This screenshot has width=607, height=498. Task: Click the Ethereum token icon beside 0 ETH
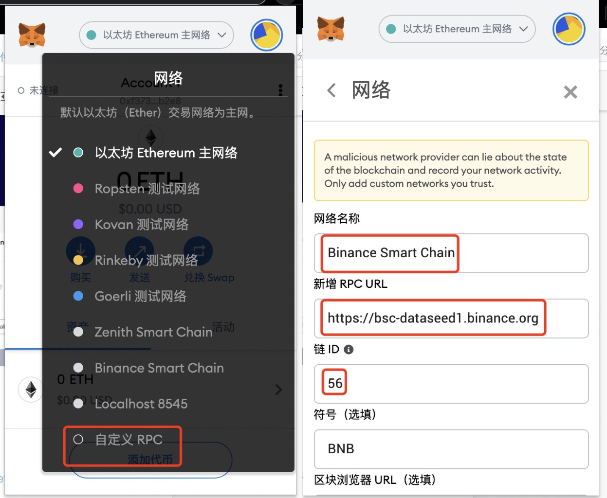pos(31,390)
